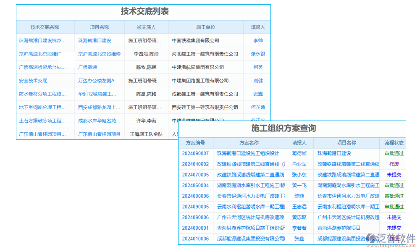Click the 施工单位 column header
Screen dimensions: 420x252
206,26
